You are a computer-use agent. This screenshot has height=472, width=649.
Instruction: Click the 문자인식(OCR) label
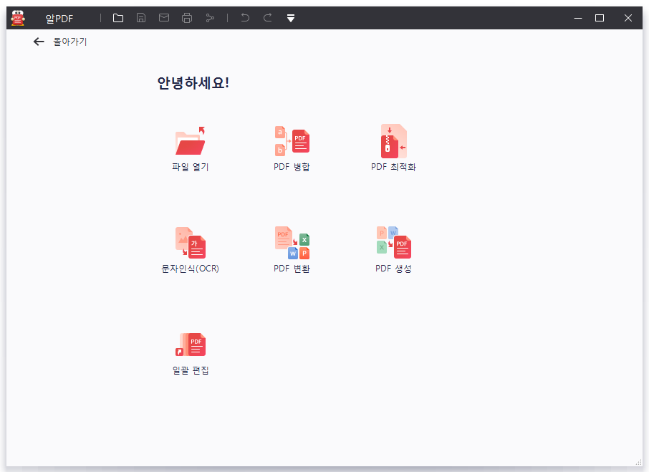pyautogui.click(x=191, y=269)
